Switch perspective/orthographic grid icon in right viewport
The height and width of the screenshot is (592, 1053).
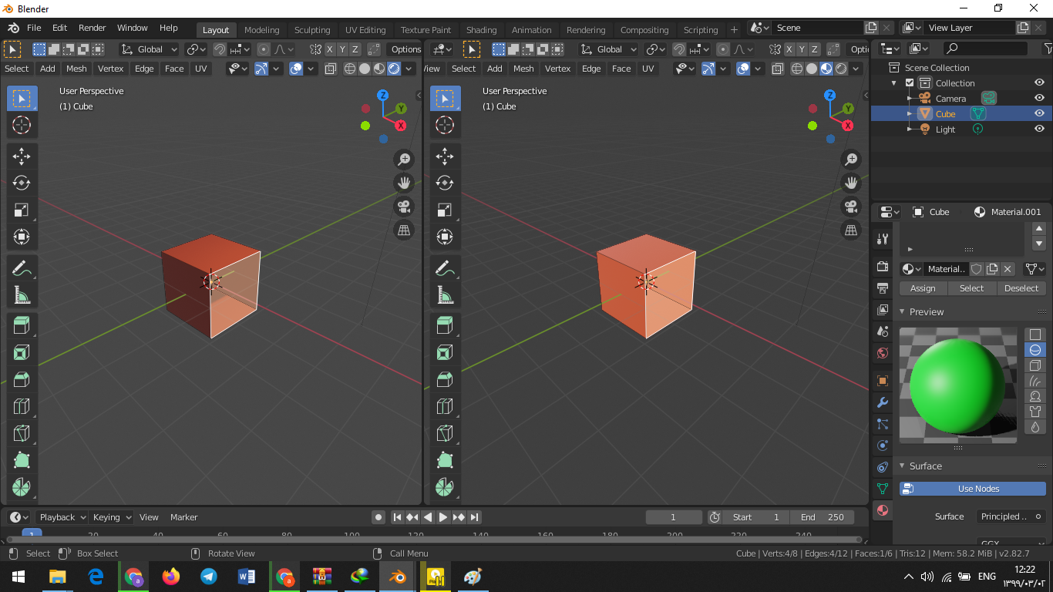tap(851, 230)
